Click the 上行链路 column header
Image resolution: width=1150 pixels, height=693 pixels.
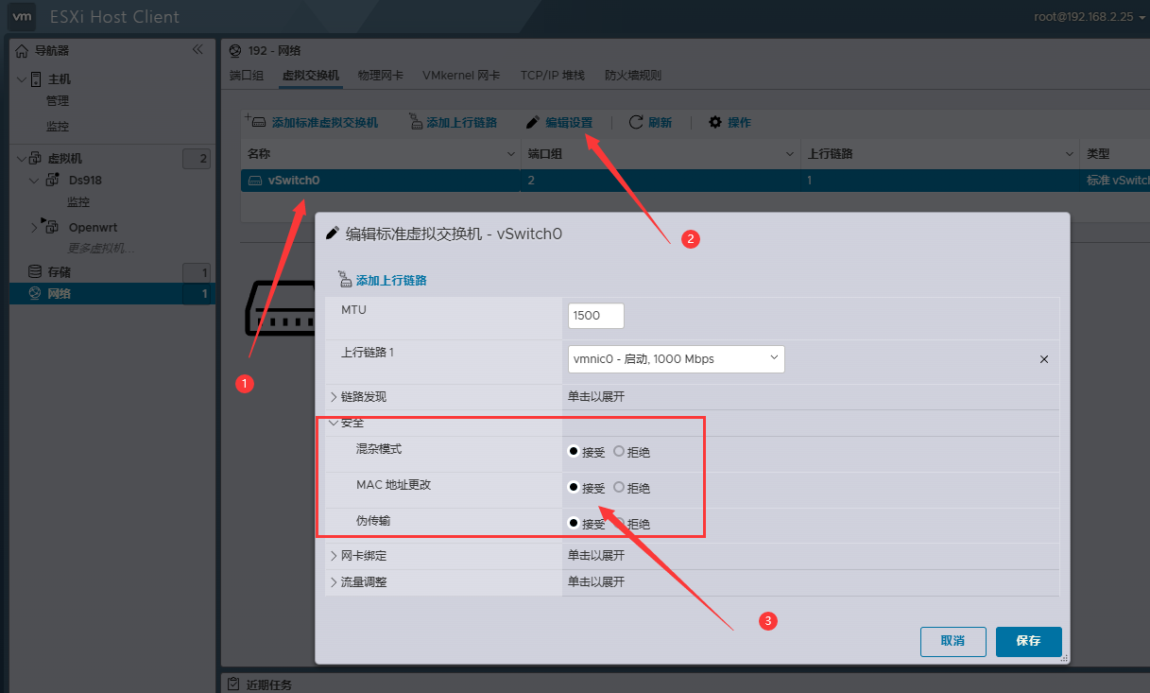[832, 153]
